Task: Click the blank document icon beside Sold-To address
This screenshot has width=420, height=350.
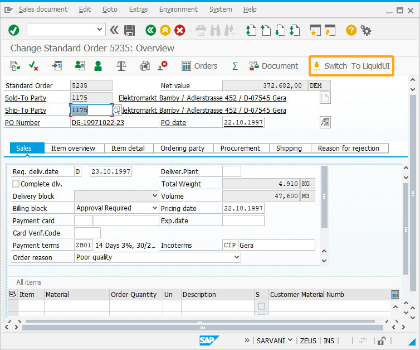Action: 325,98
